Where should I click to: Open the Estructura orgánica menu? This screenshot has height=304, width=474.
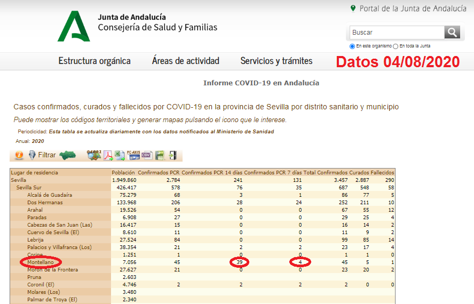click(94, 61)
